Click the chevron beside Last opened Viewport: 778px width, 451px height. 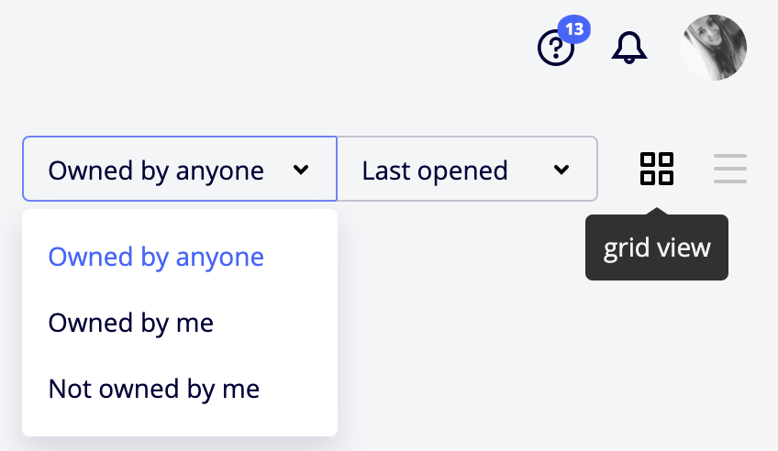point(561,170)
